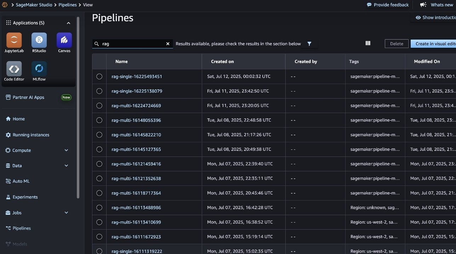
Task: Open the rag-multi-16113488986 pipeline link
Action: pyautogui.click(x=136, y=208)
